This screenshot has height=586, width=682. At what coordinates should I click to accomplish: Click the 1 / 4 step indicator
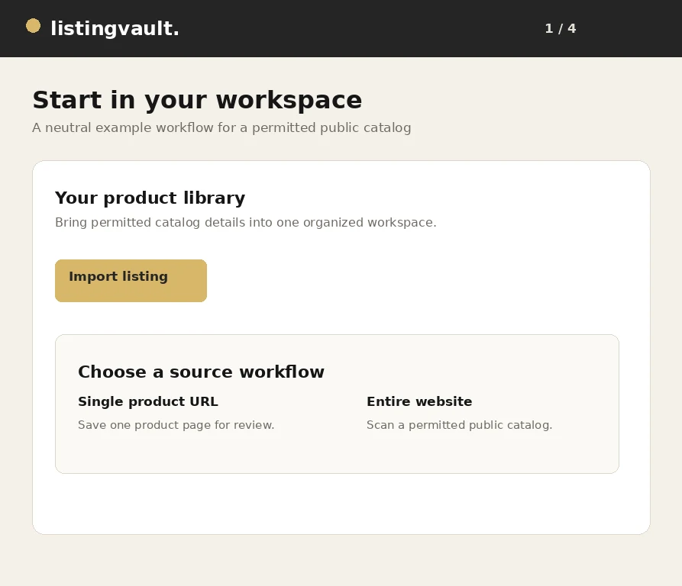tap(561, 29)
